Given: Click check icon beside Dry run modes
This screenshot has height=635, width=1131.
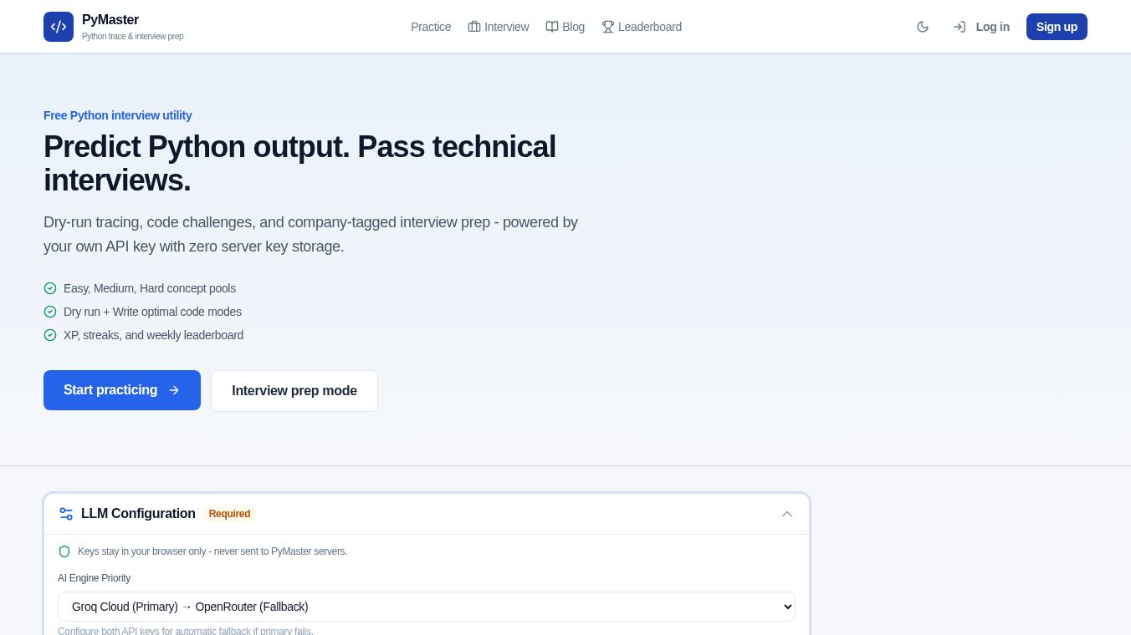Looking at the screenshot, I should coord(50,312).
